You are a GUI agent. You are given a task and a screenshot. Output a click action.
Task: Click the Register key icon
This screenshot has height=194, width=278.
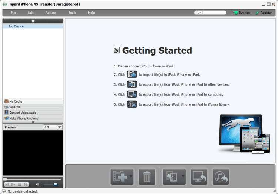257,13
